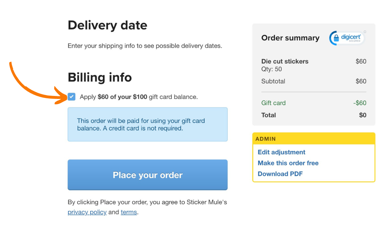Uncheck the apply gift card balance checkbox
Screen dimensions: 390x229
(x=71, y=97)
